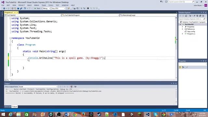Viewport: 208px width, 117px height.
Task: Expand the Properties node in Solution Explorer
Action: pyautogui.click(x=182, y=27)
